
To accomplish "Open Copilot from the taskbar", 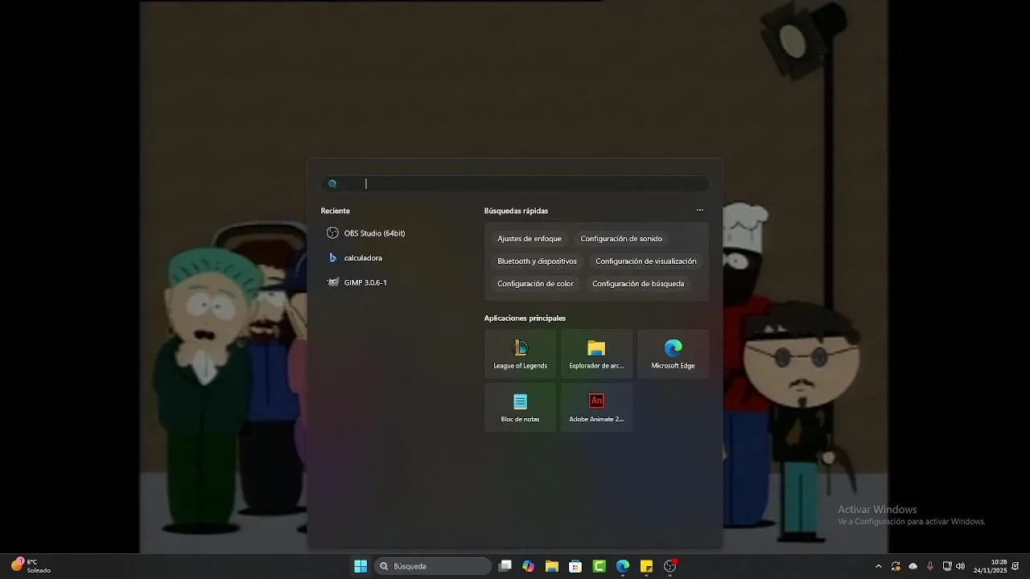I will (528, 566).
